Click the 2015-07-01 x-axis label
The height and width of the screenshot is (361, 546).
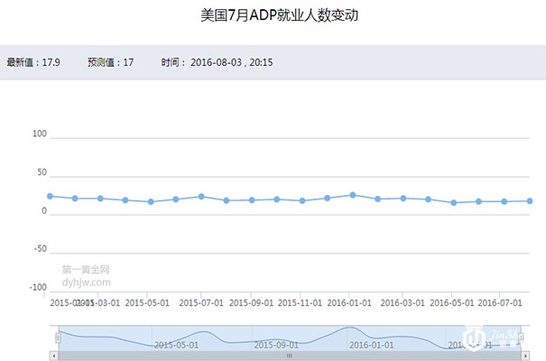point(201,303)
